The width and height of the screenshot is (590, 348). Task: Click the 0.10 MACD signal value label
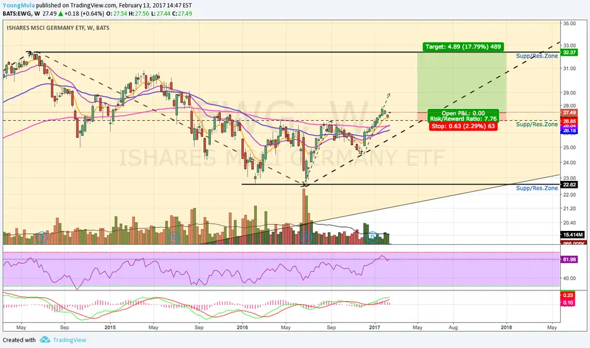568,303
